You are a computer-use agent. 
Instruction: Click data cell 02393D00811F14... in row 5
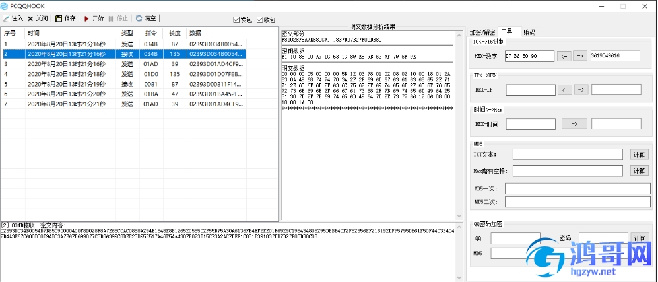point(216,84)
